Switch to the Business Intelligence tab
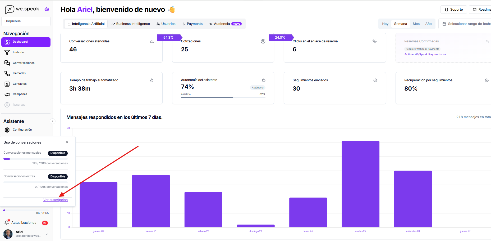 point(131,24)
